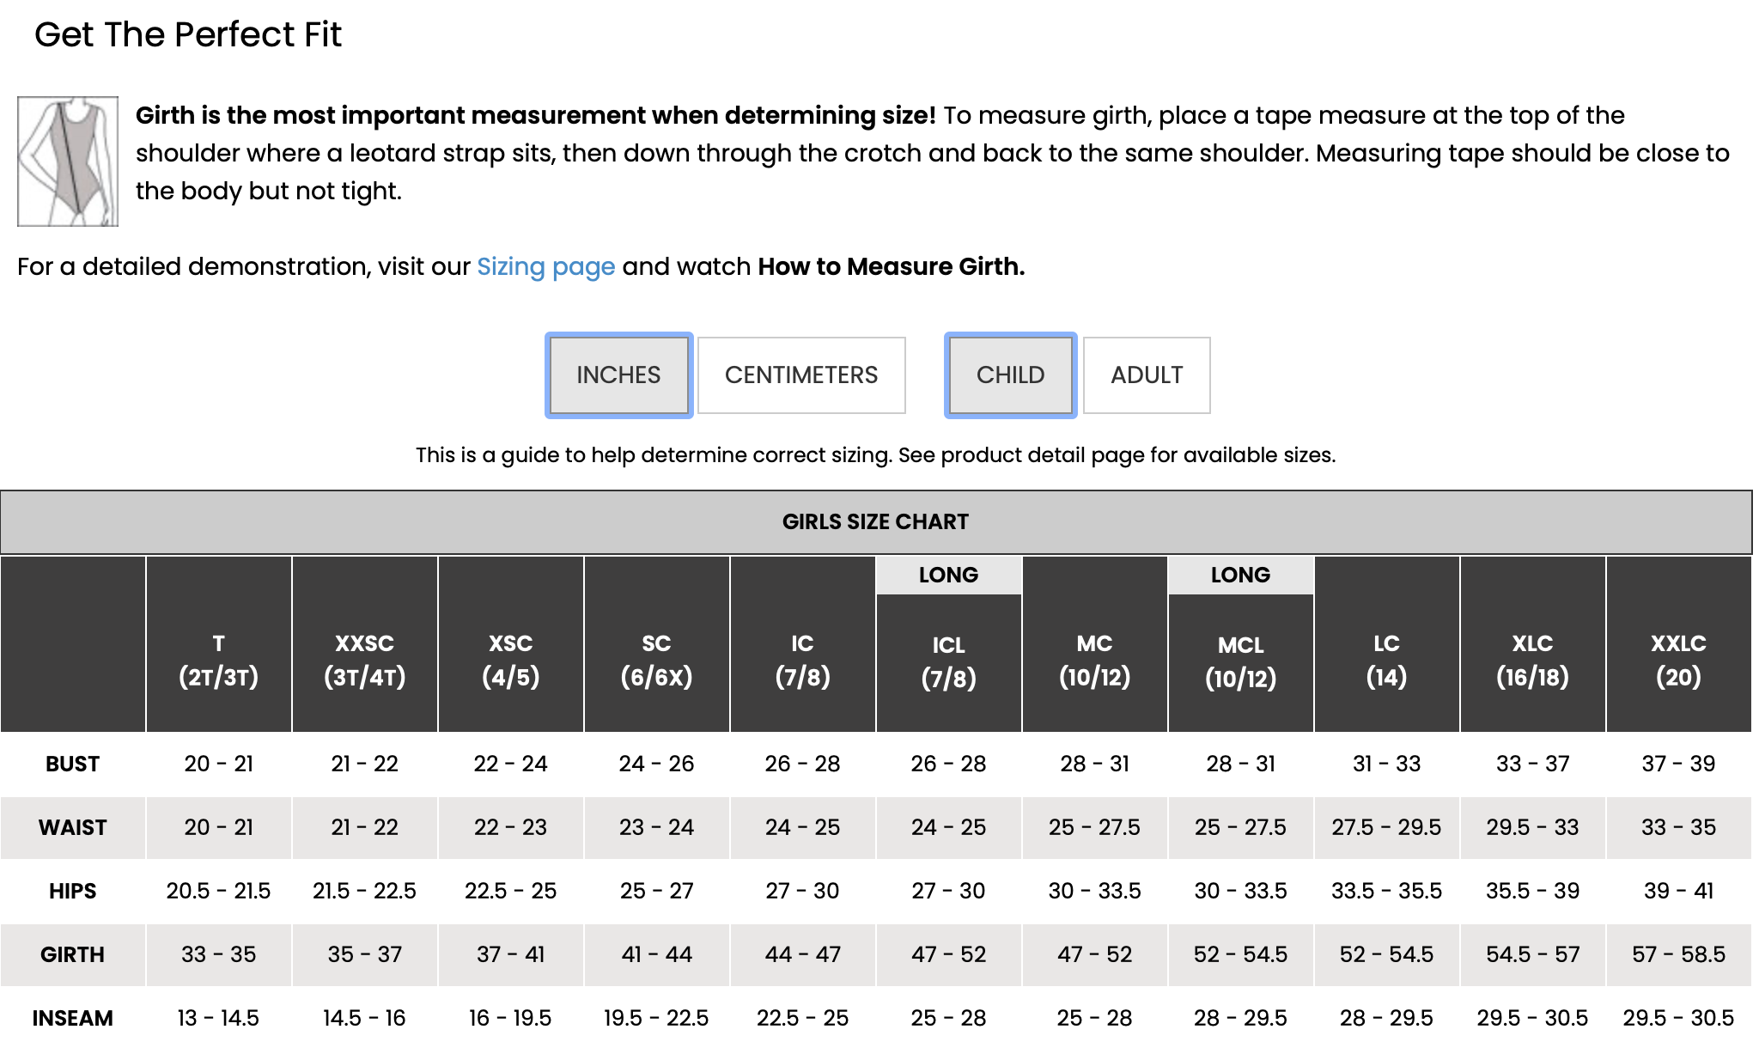Screen dimensions: 1759x1060
Task: Click the BUST row label
Action: click(73, 764)
